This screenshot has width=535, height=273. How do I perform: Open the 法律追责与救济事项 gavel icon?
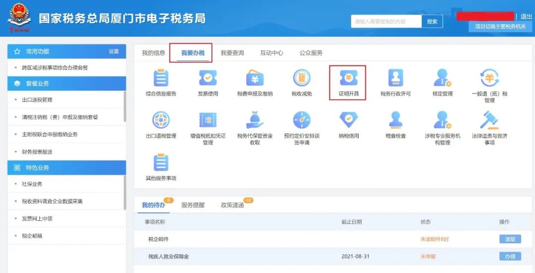tap(489, 121)
